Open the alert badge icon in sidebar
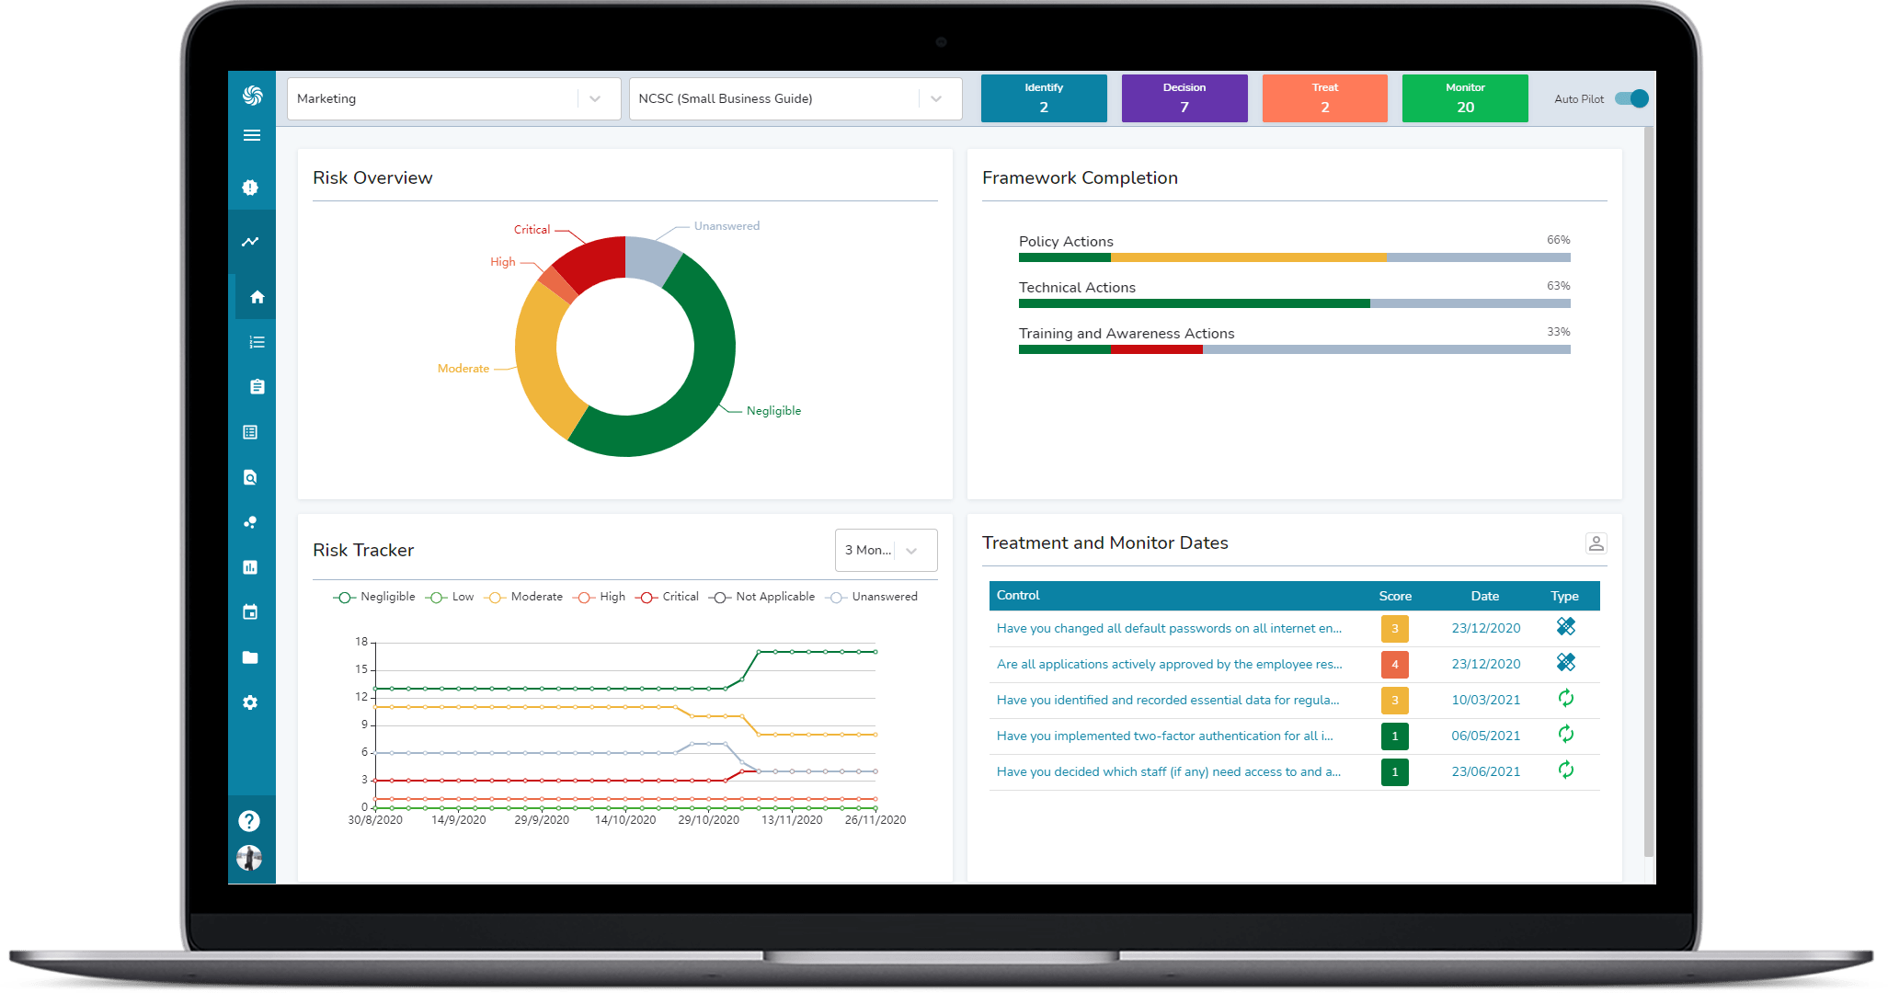The height and width of the screenshot is (993, 1888). point(250,188)
